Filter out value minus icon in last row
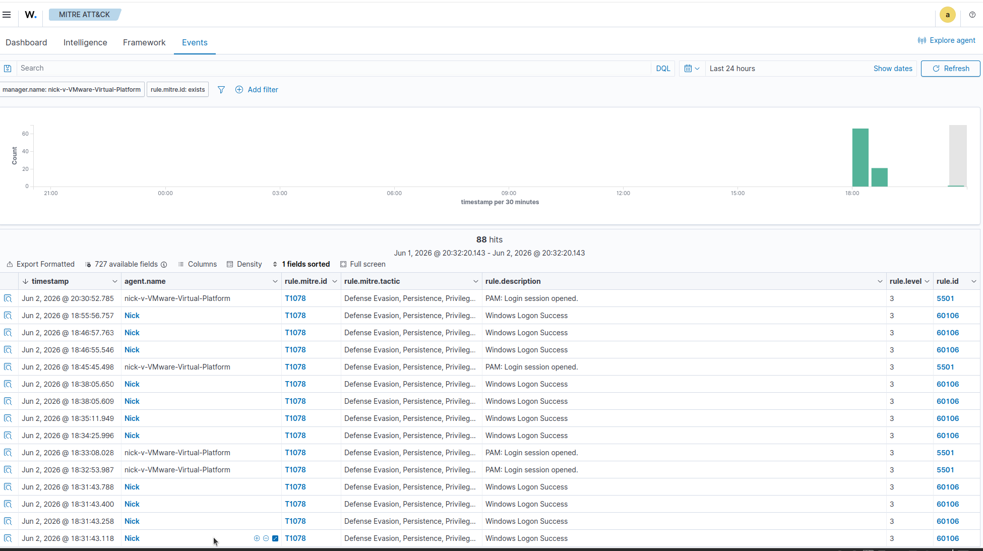This screenshot has width=983, height=551. (x=266, y=538)
